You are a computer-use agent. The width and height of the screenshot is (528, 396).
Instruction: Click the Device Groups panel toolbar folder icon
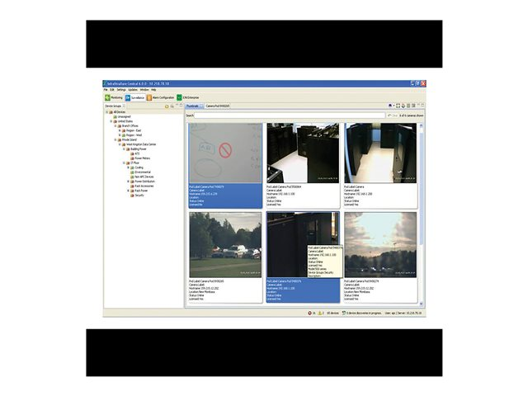coord(167,106)
